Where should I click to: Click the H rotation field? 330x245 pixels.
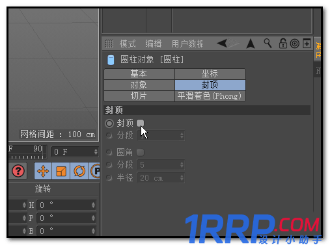66,205
